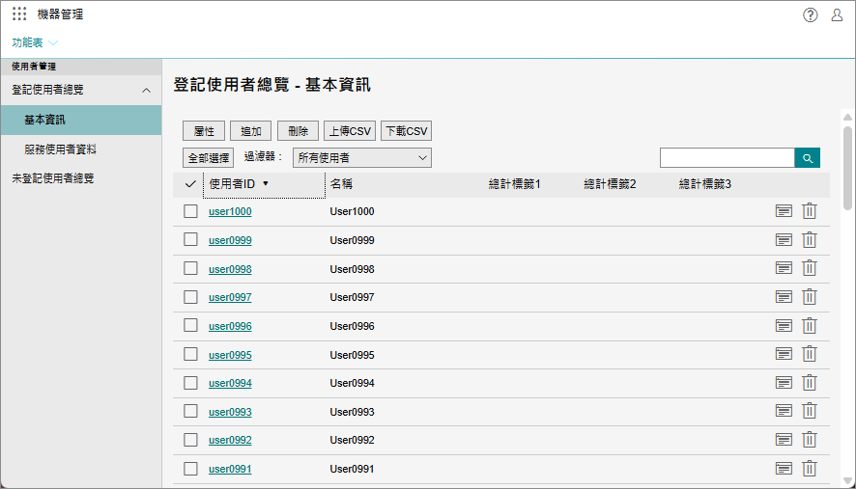
Task: Click trash icon for user0993
Action: pyautogui.click(x=810, y=412)
